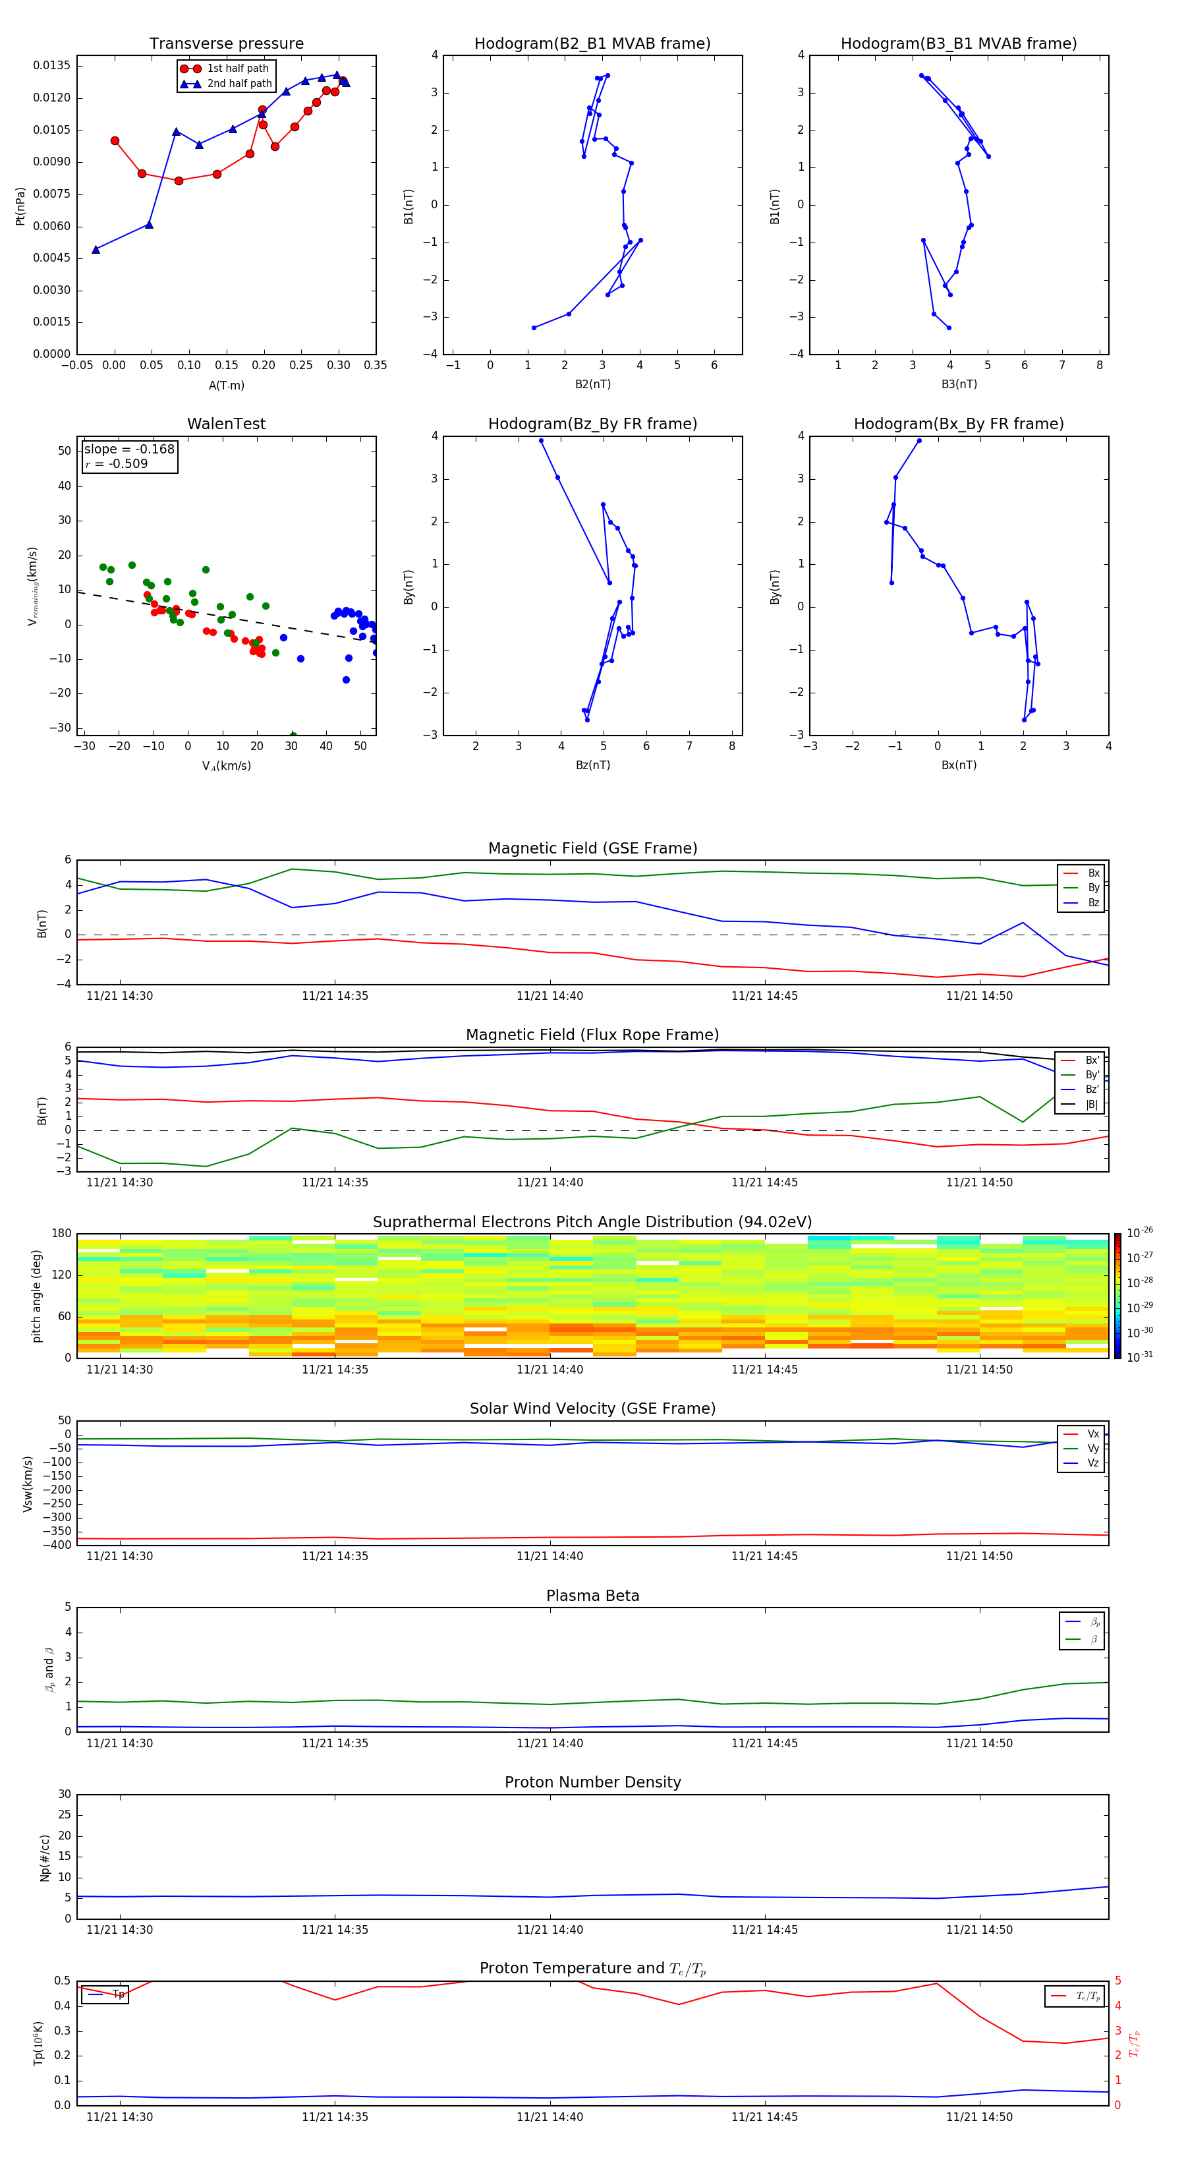This screenshot has height=2175, width=1186.
Task: Click the 'Transverse pressure' plot title
Action: click(226, 44)
